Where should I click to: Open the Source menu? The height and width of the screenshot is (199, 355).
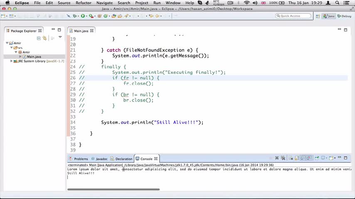pos(64,3)
